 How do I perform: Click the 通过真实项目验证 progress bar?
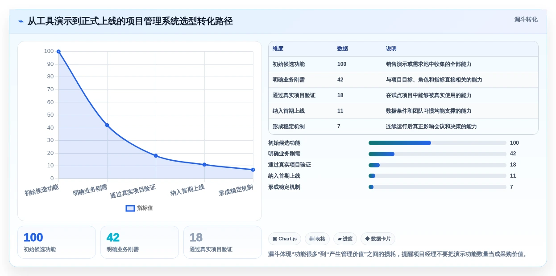point(437,165)
